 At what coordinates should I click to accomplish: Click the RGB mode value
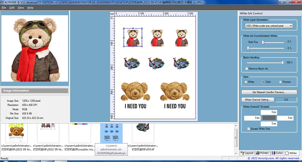coord(24,109)
